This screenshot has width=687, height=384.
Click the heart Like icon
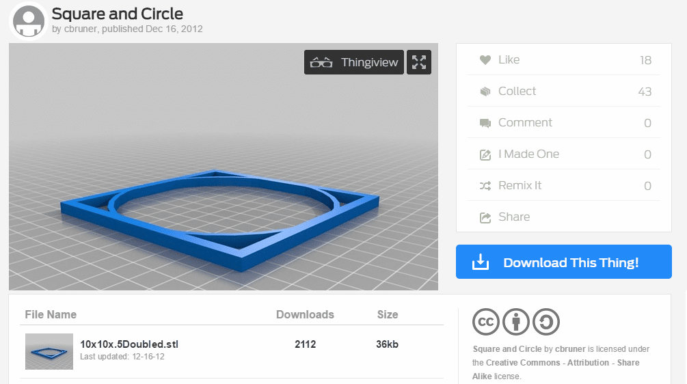tap(485, 60)
